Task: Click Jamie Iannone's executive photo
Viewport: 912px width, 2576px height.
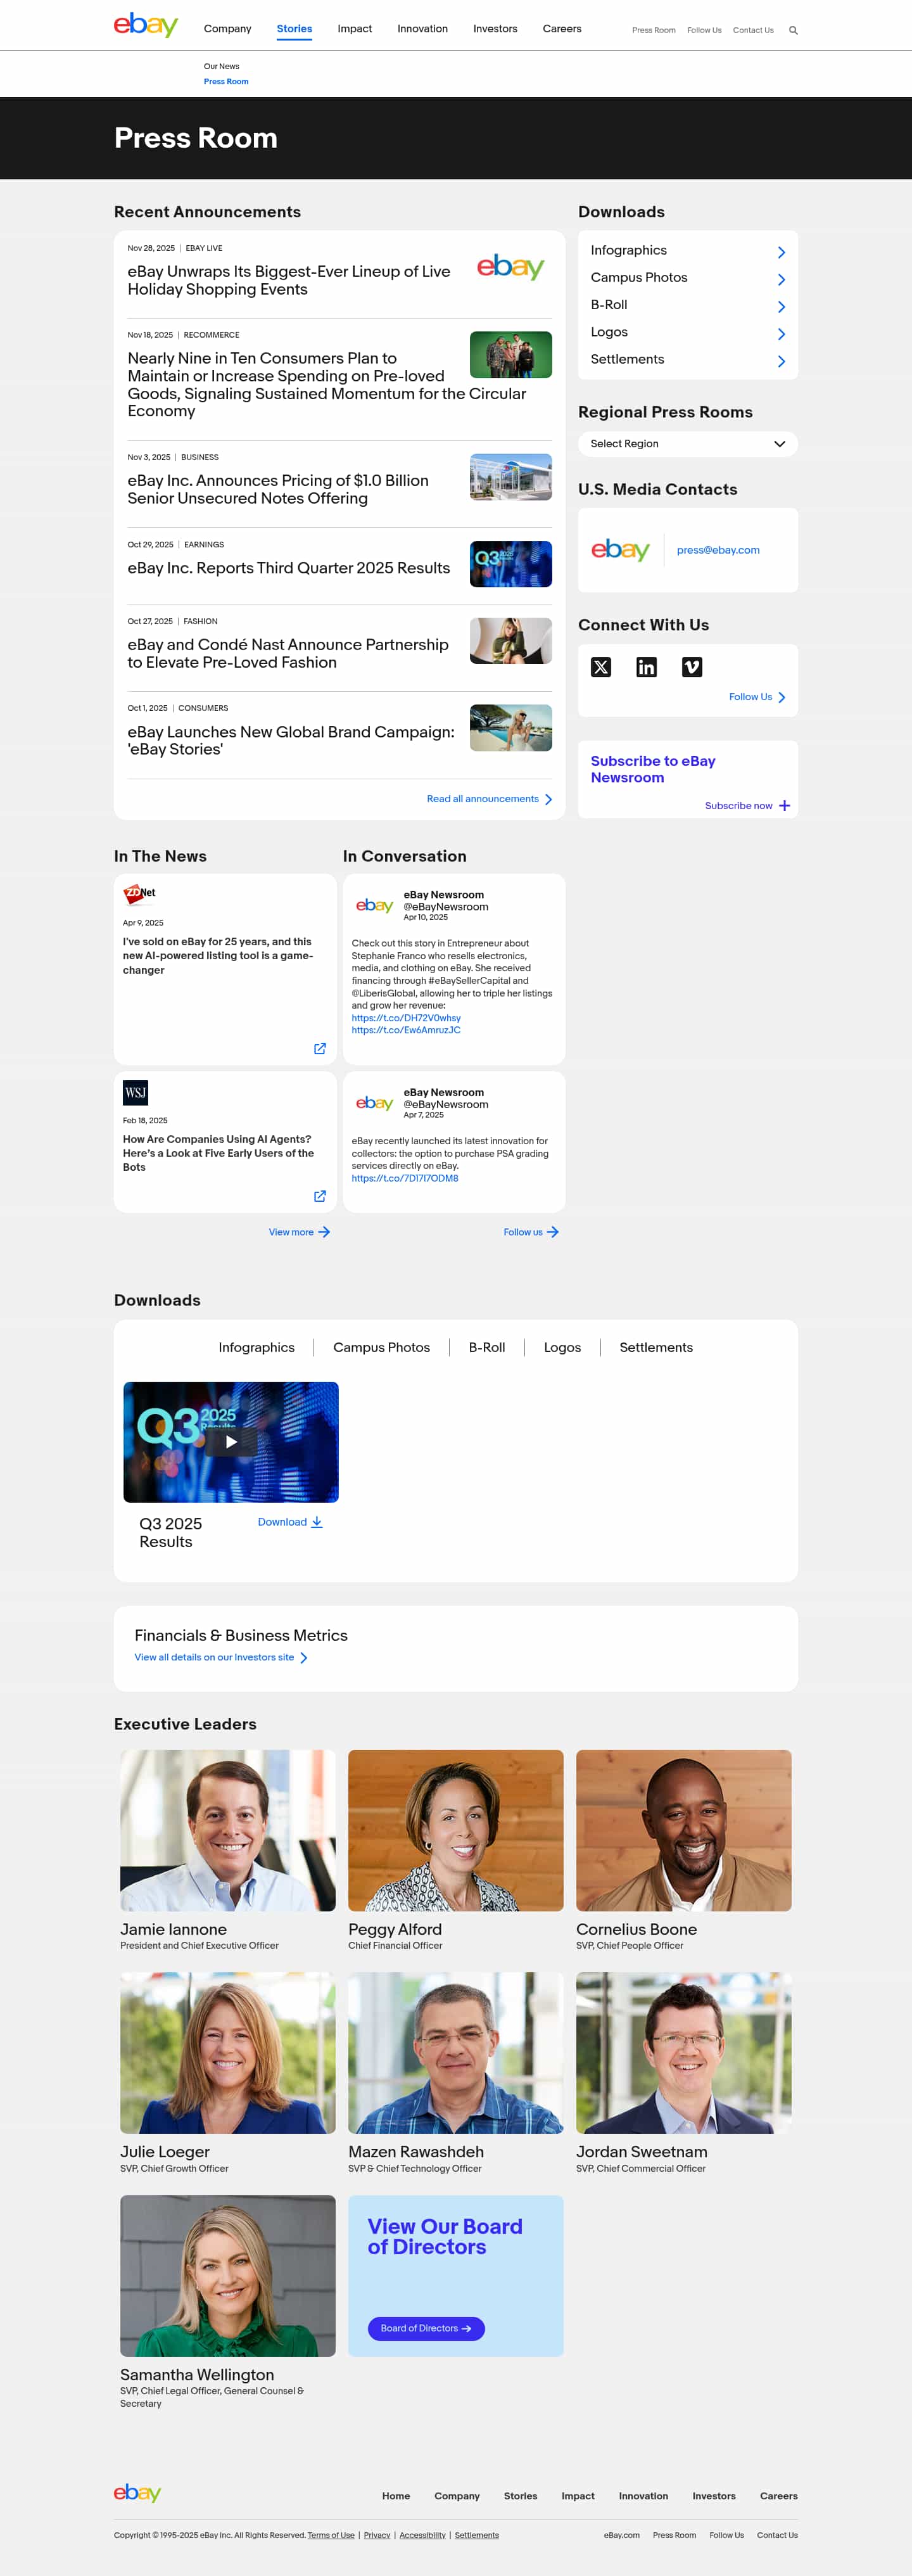Action: tap(228, 1830)
